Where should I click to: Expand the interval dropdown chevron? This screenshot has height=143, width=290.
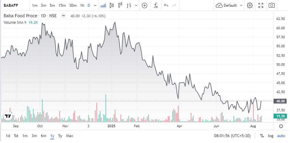pyautogui.click(x=95, y=5)
